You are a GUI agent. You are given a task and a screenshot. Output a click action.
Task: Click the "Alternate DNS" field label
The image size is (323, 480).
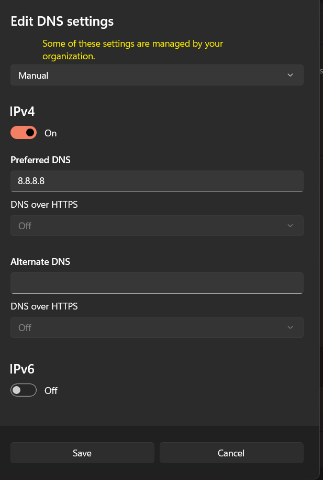click(x=40, y=262)
